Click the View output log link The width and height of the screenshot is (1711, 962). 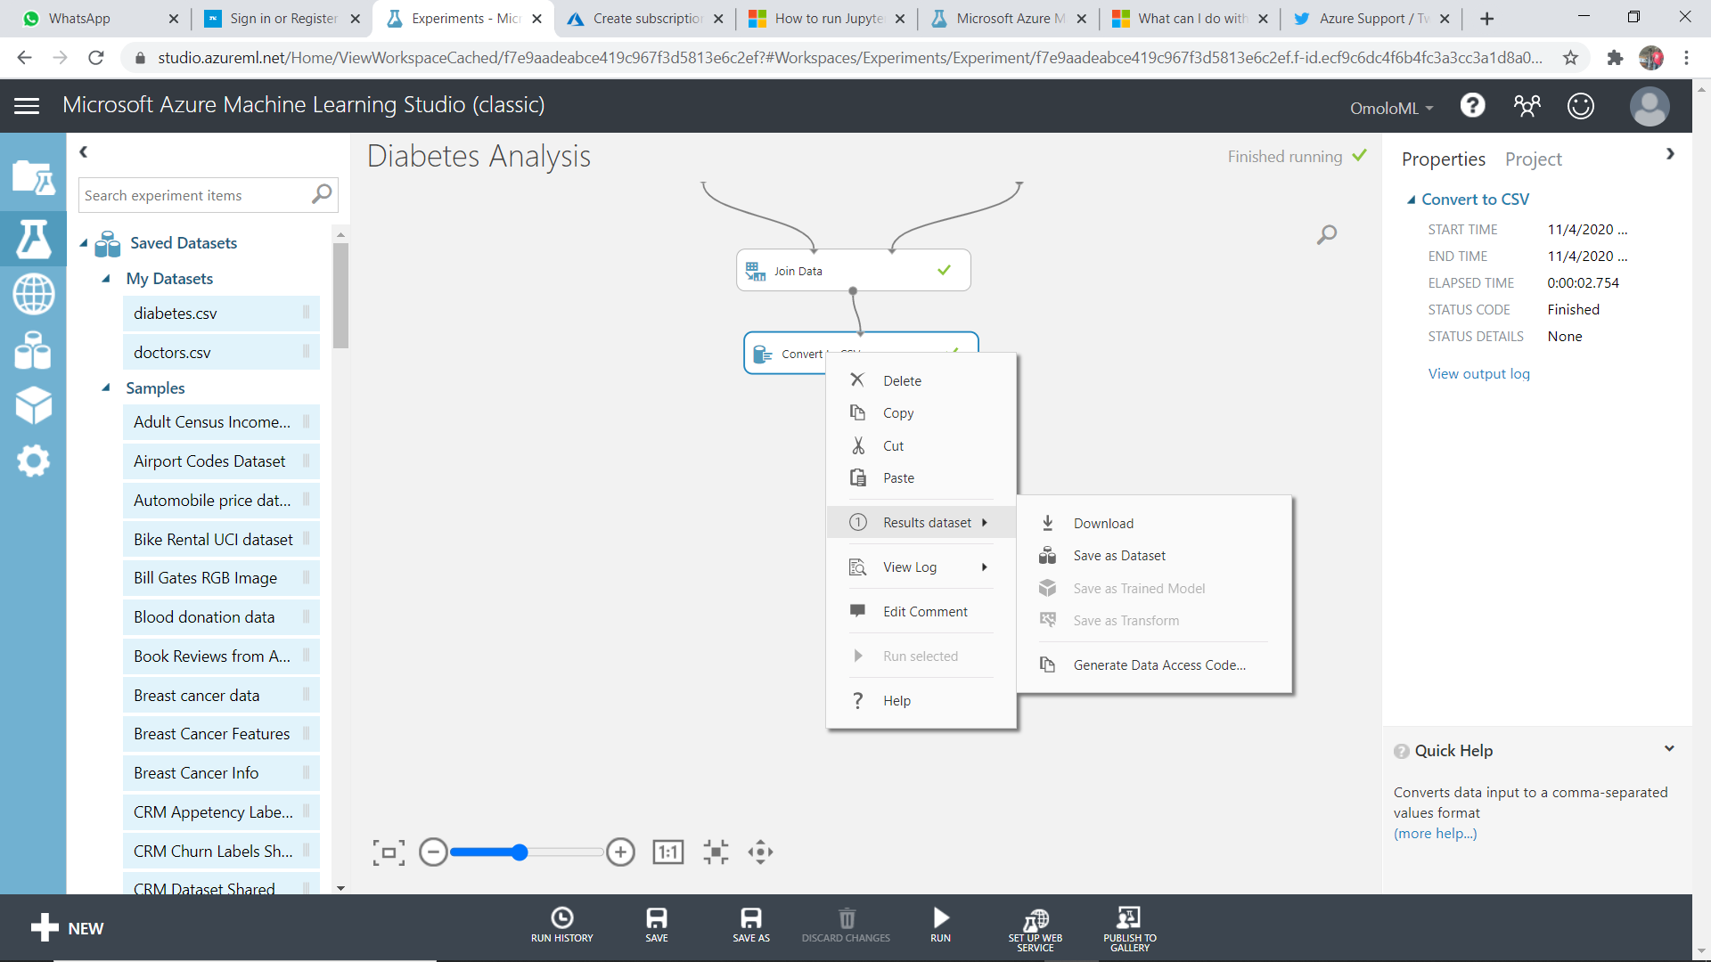click(1478, 373)
